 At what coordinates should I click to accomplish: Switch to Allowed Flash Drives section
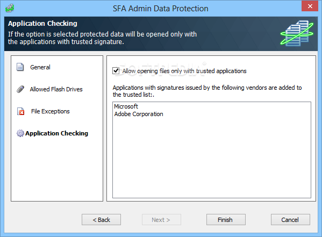pos(56,89)
